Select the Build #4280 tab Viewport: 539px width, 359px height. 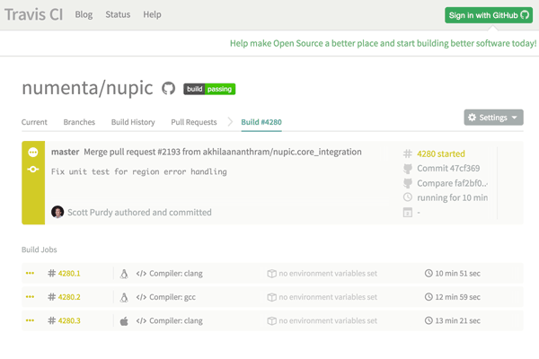(x=261, y=122)
